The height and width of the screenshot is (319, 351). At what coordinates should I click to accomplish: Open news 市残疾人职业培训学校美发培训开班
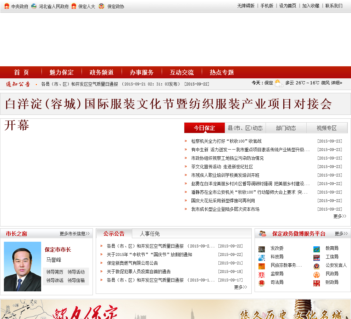pos(225,175)
